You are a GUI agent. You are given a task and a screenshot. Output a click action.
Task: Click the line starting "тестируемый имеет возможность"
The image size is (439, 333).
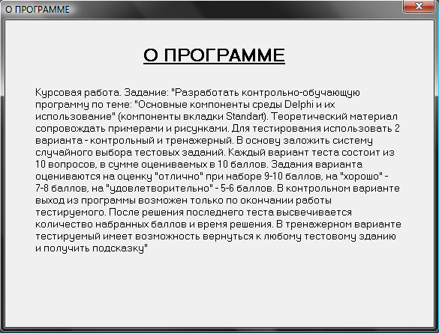click(x=216, y=236)
